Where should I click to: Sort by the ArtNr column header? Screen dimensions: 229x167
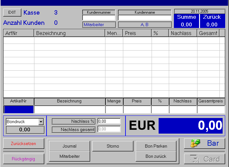click(x=18, y=33)
